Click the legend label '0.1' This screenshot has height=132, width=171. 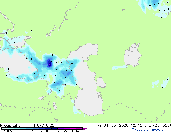click(3, 131)
